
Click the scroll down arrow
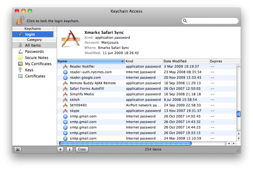point(238,139)
